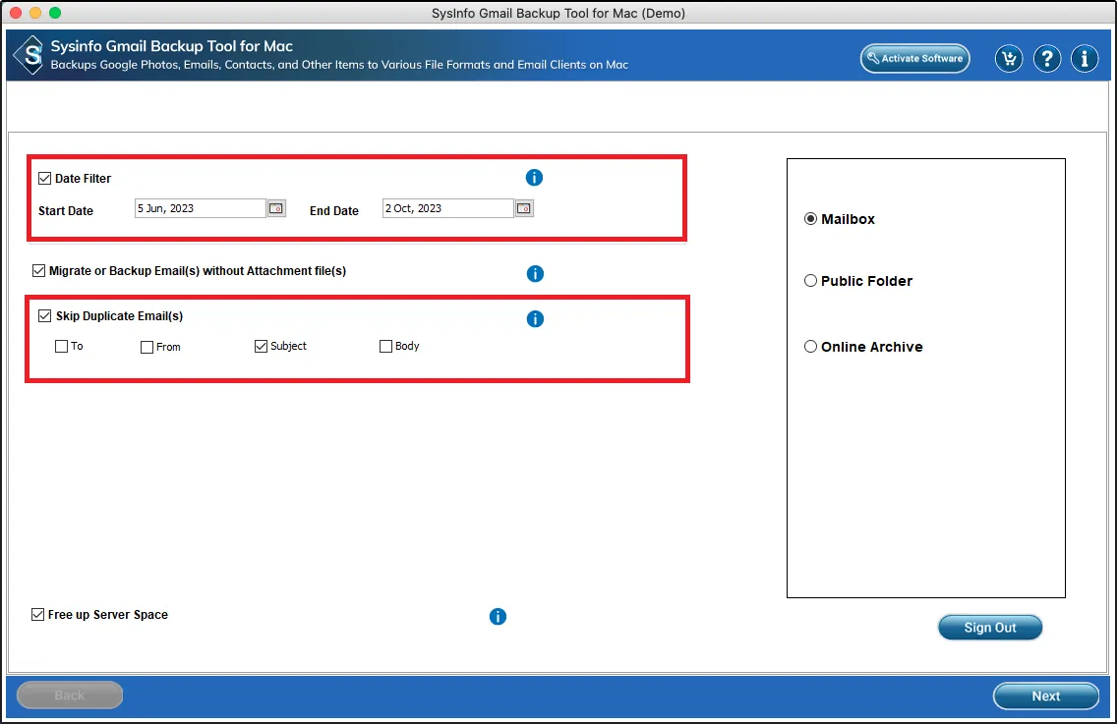Image resolution: width=1117 pixels, height=724 pixels.
Task: Check the To duplicate criteria box
Action: point(61,346)
